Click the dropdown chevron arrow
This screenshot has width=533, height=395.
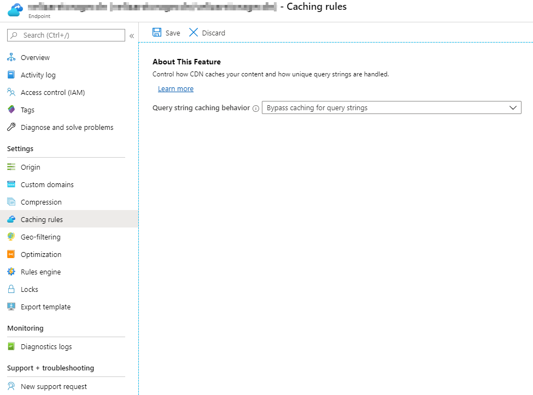(513, 108)
